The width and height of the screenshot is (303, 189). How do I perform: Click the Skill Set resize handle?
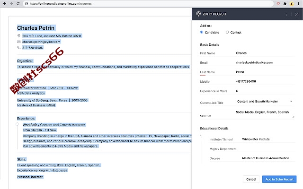tap(294, 117)
